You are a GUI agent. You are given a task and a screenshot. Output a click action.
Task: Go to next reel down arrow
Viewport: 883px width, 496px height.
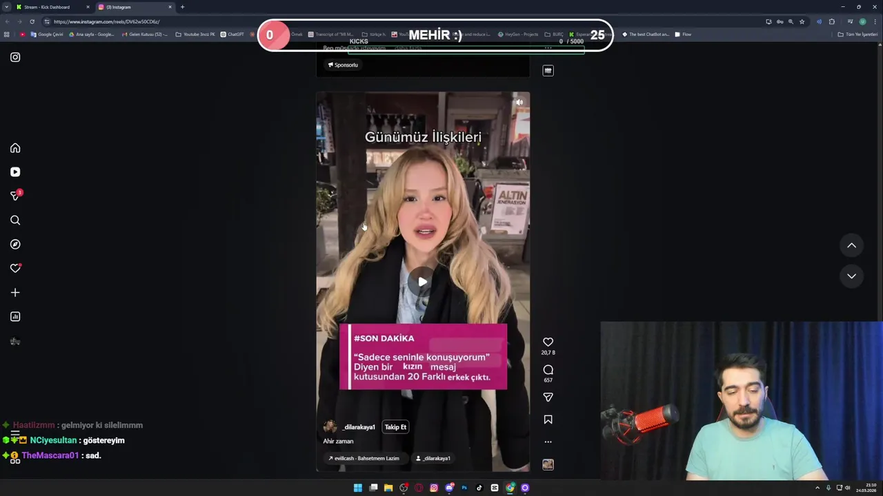point(851,276)
